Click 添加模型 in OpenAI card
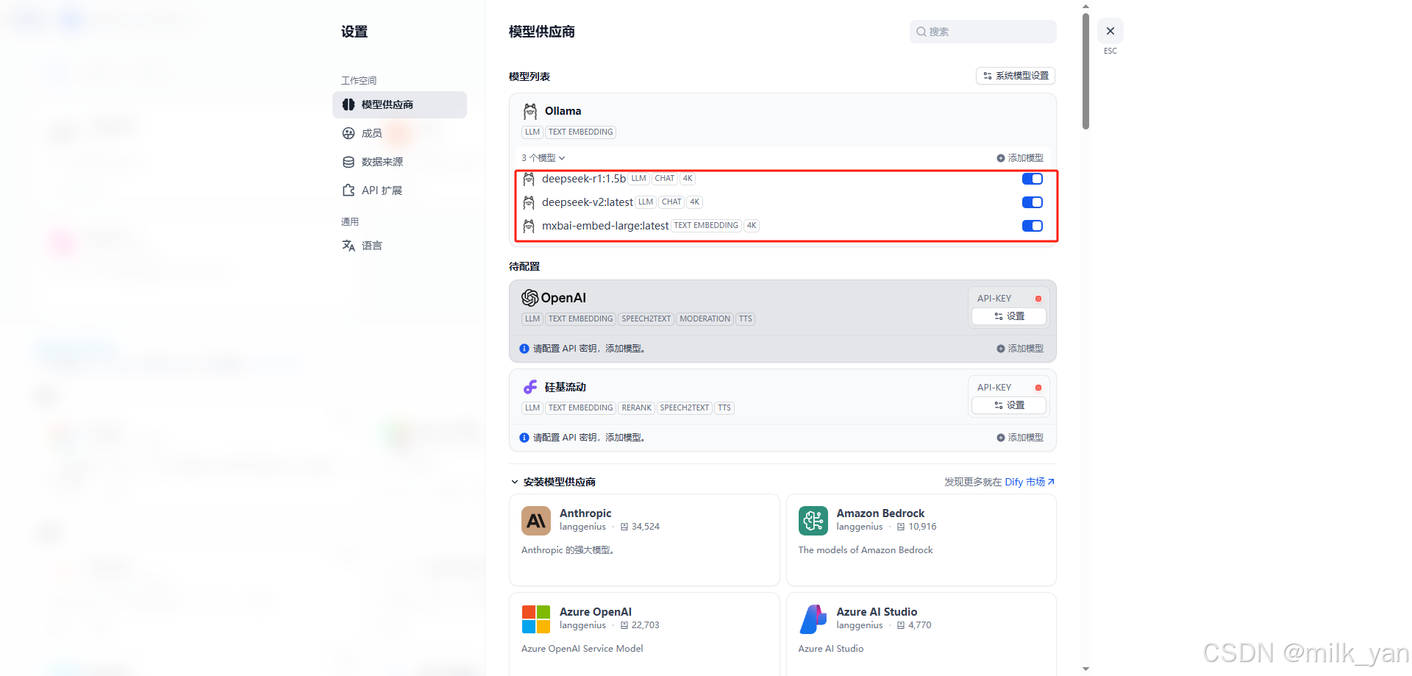 (x=1020, y=349)
